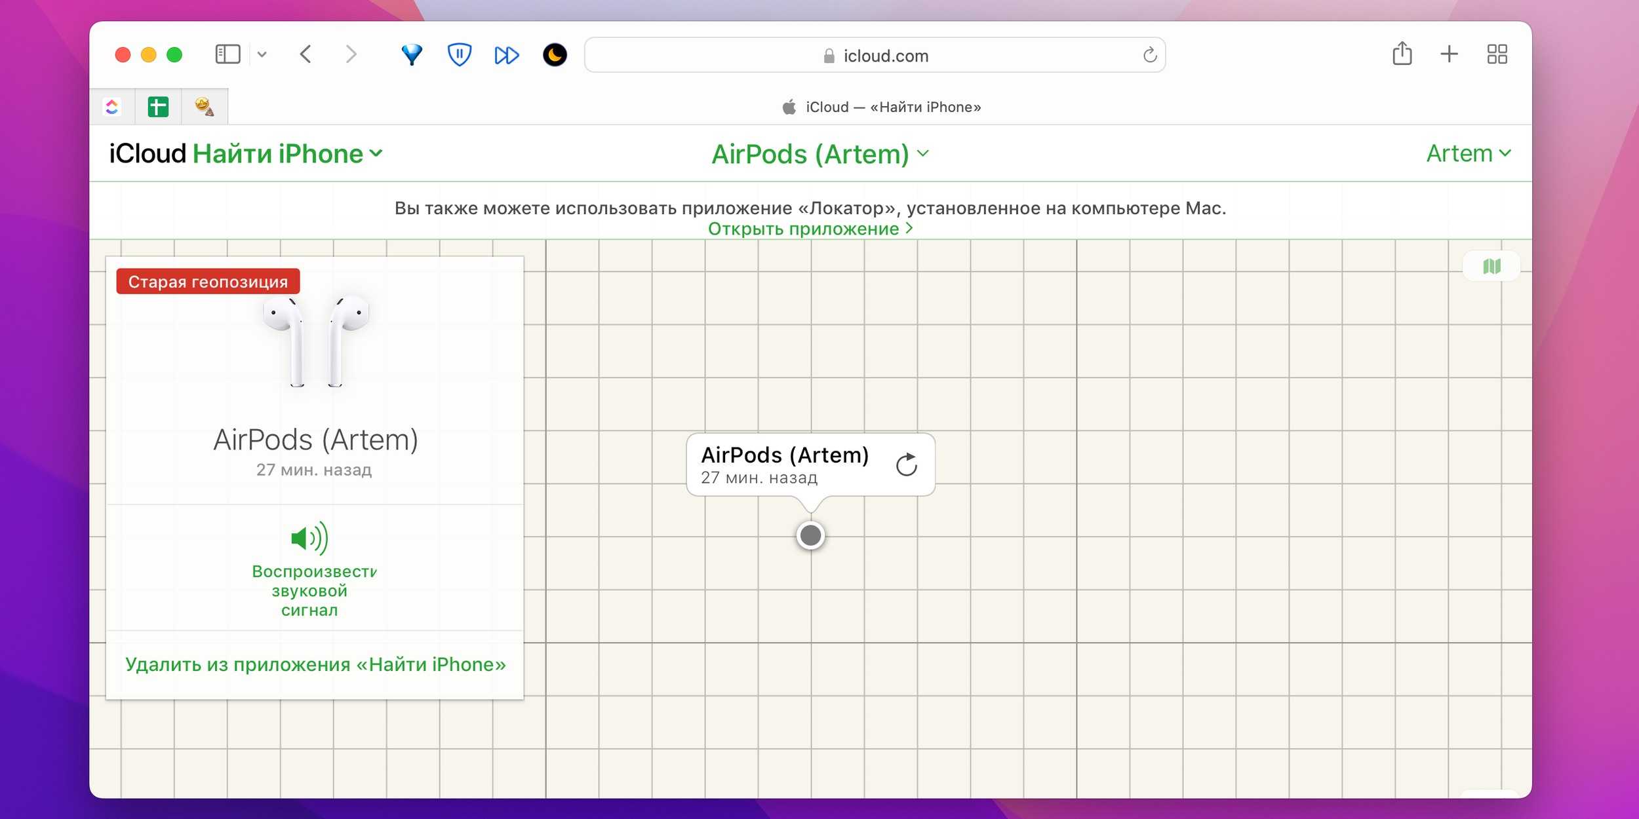
Task: Show the tab overview grid
Action: coord(1497,54)
